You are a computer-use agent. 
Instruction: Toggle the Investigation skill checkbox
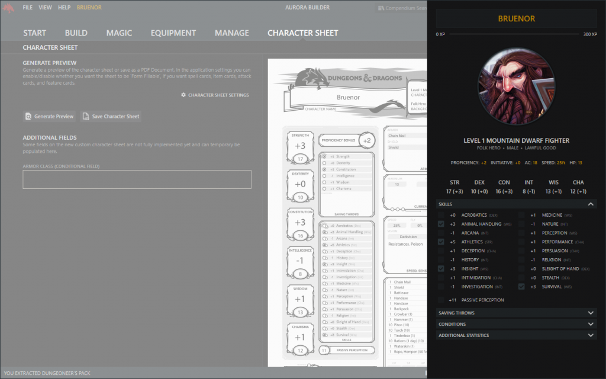click(x=441, y=287)
